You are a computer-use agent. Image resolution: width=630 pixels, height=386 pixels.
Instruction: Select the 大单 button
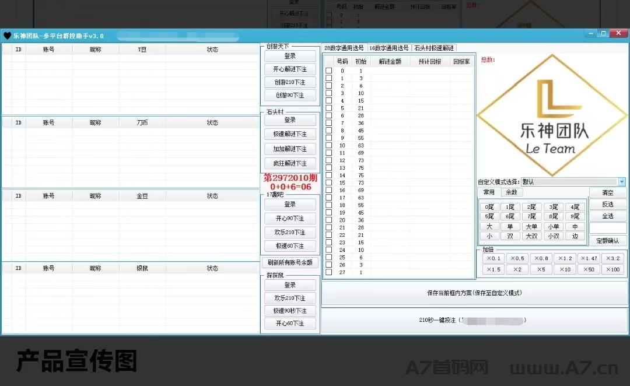pos(531,227)
